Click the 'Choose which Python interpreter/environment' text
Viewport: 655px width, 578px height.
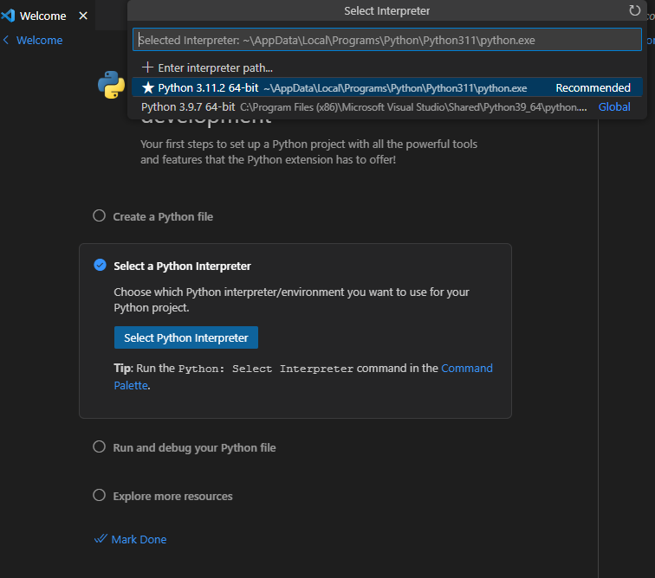click(291, 299)
